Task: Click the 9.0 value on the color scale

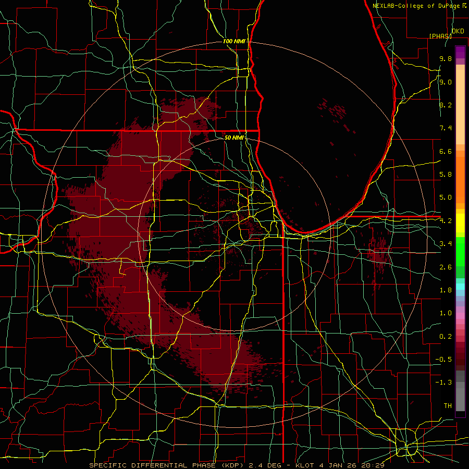Action: tap(446, 82)
